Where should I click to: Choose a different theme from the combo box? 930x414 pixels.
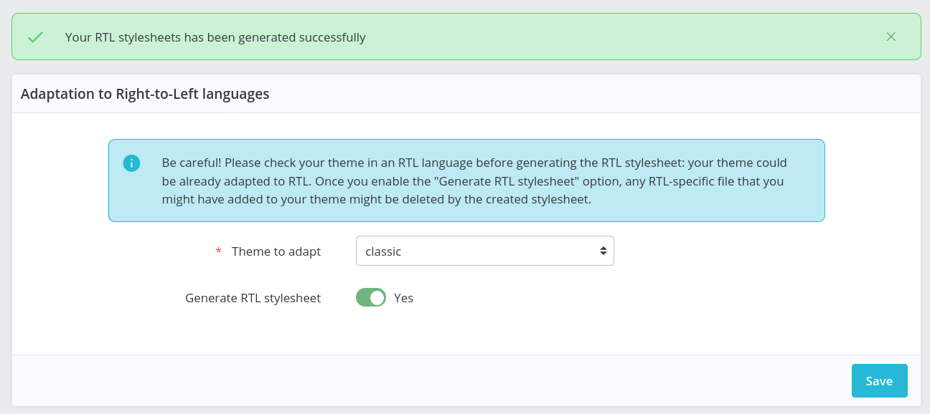coord(485,251)
